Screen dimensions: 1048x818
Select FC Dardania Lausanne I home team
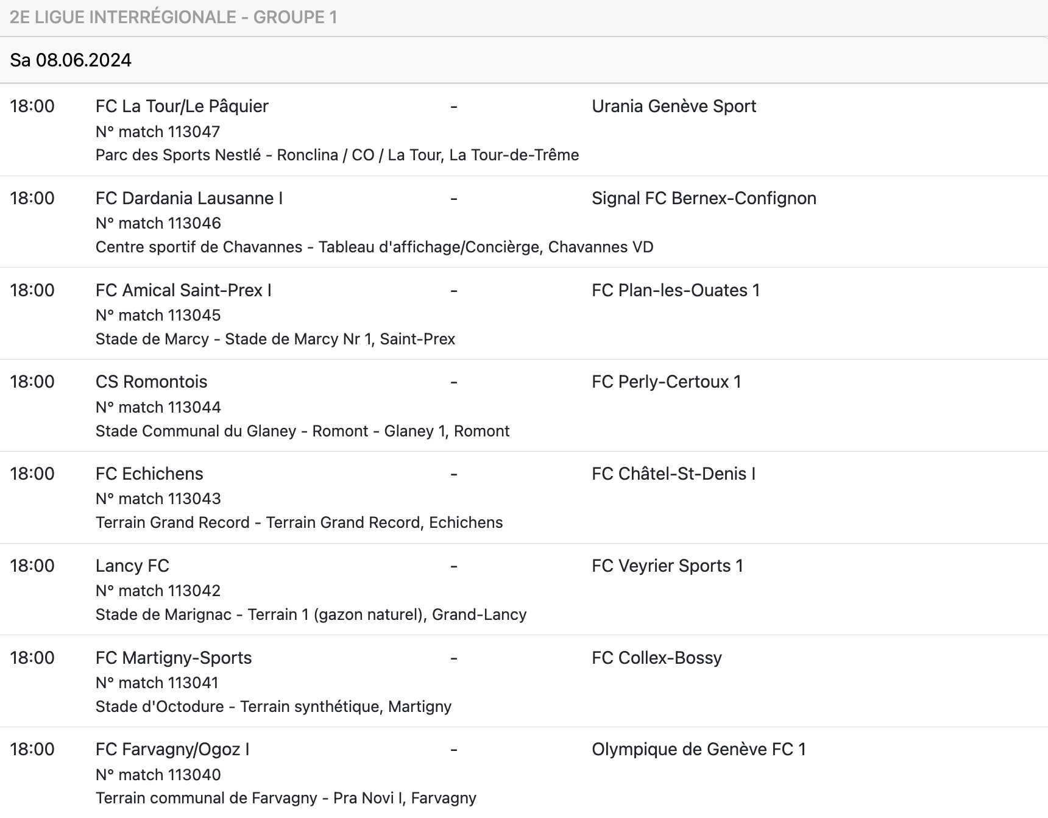click(189, 198)
